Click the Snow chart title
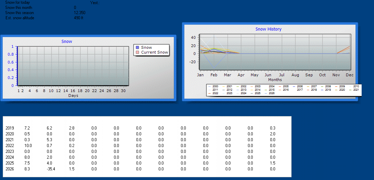This screenshot has height=180, width=374. [67, 42]
